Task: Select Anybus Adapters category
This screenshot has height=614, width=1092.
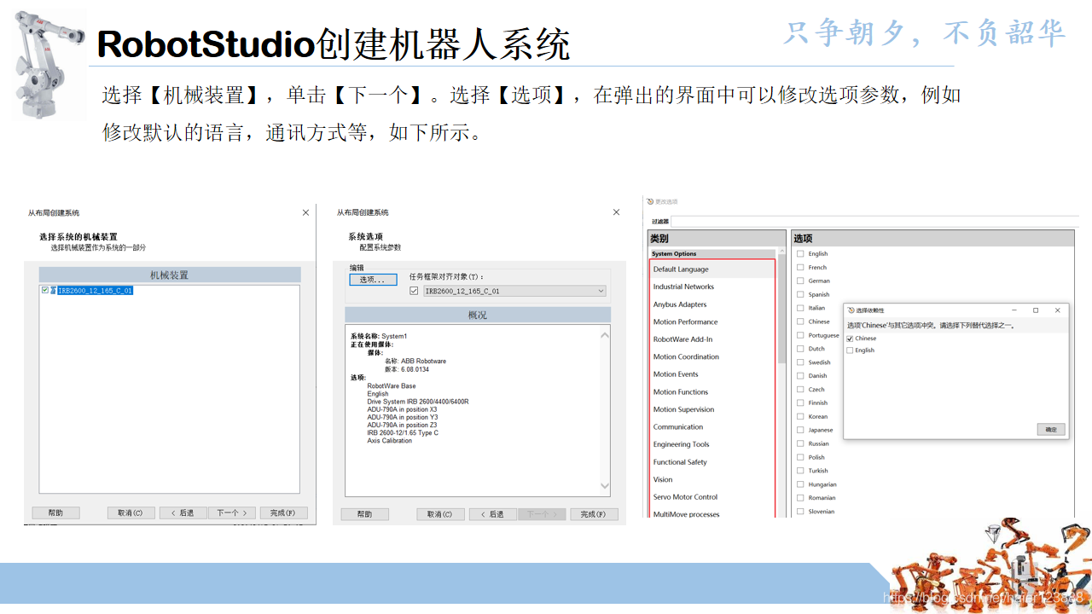Action: (x=712, y=304)
